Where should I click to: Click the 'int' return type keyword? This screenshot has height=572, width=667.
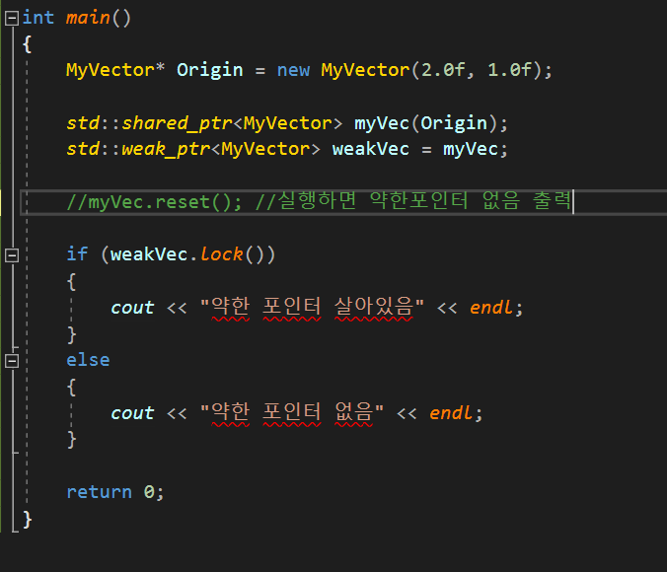(x=37, y=18)
